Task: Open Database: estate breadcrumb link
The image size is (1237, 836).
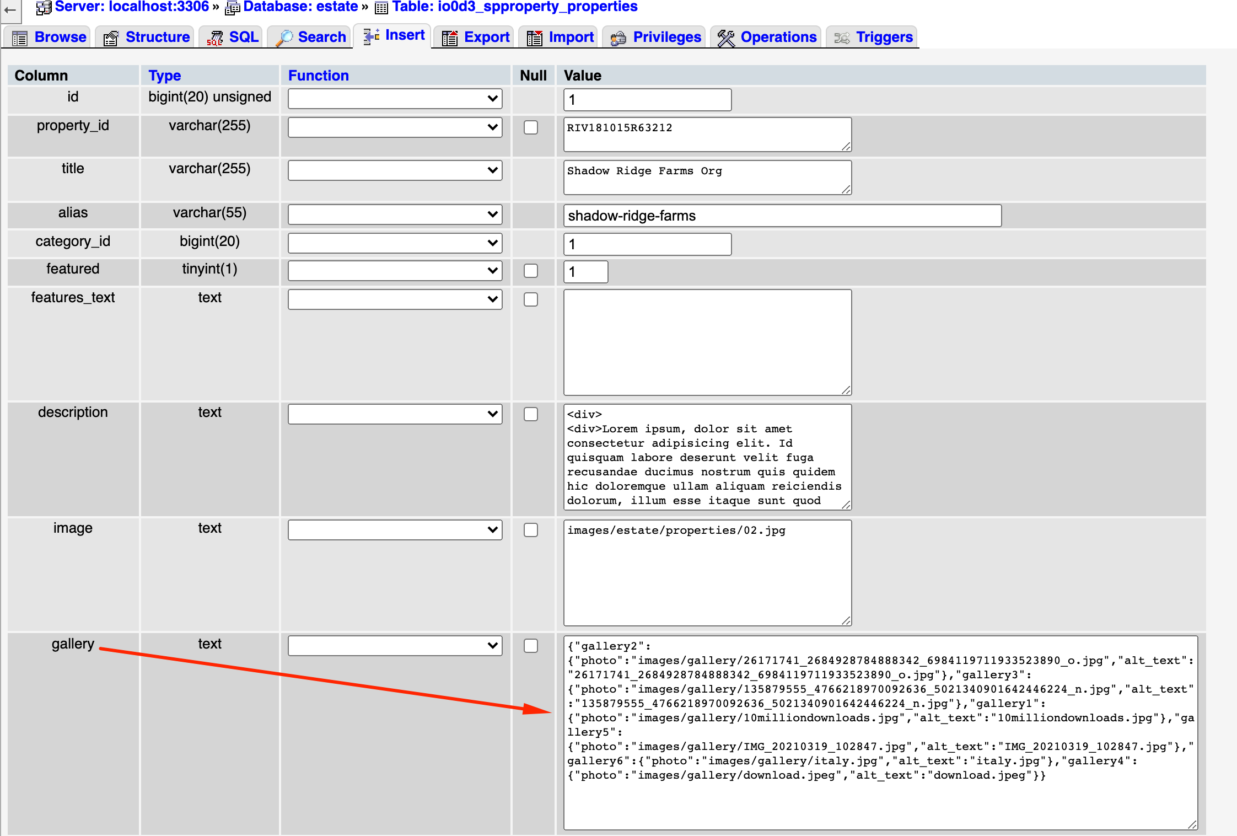Action: coord(300,7)
